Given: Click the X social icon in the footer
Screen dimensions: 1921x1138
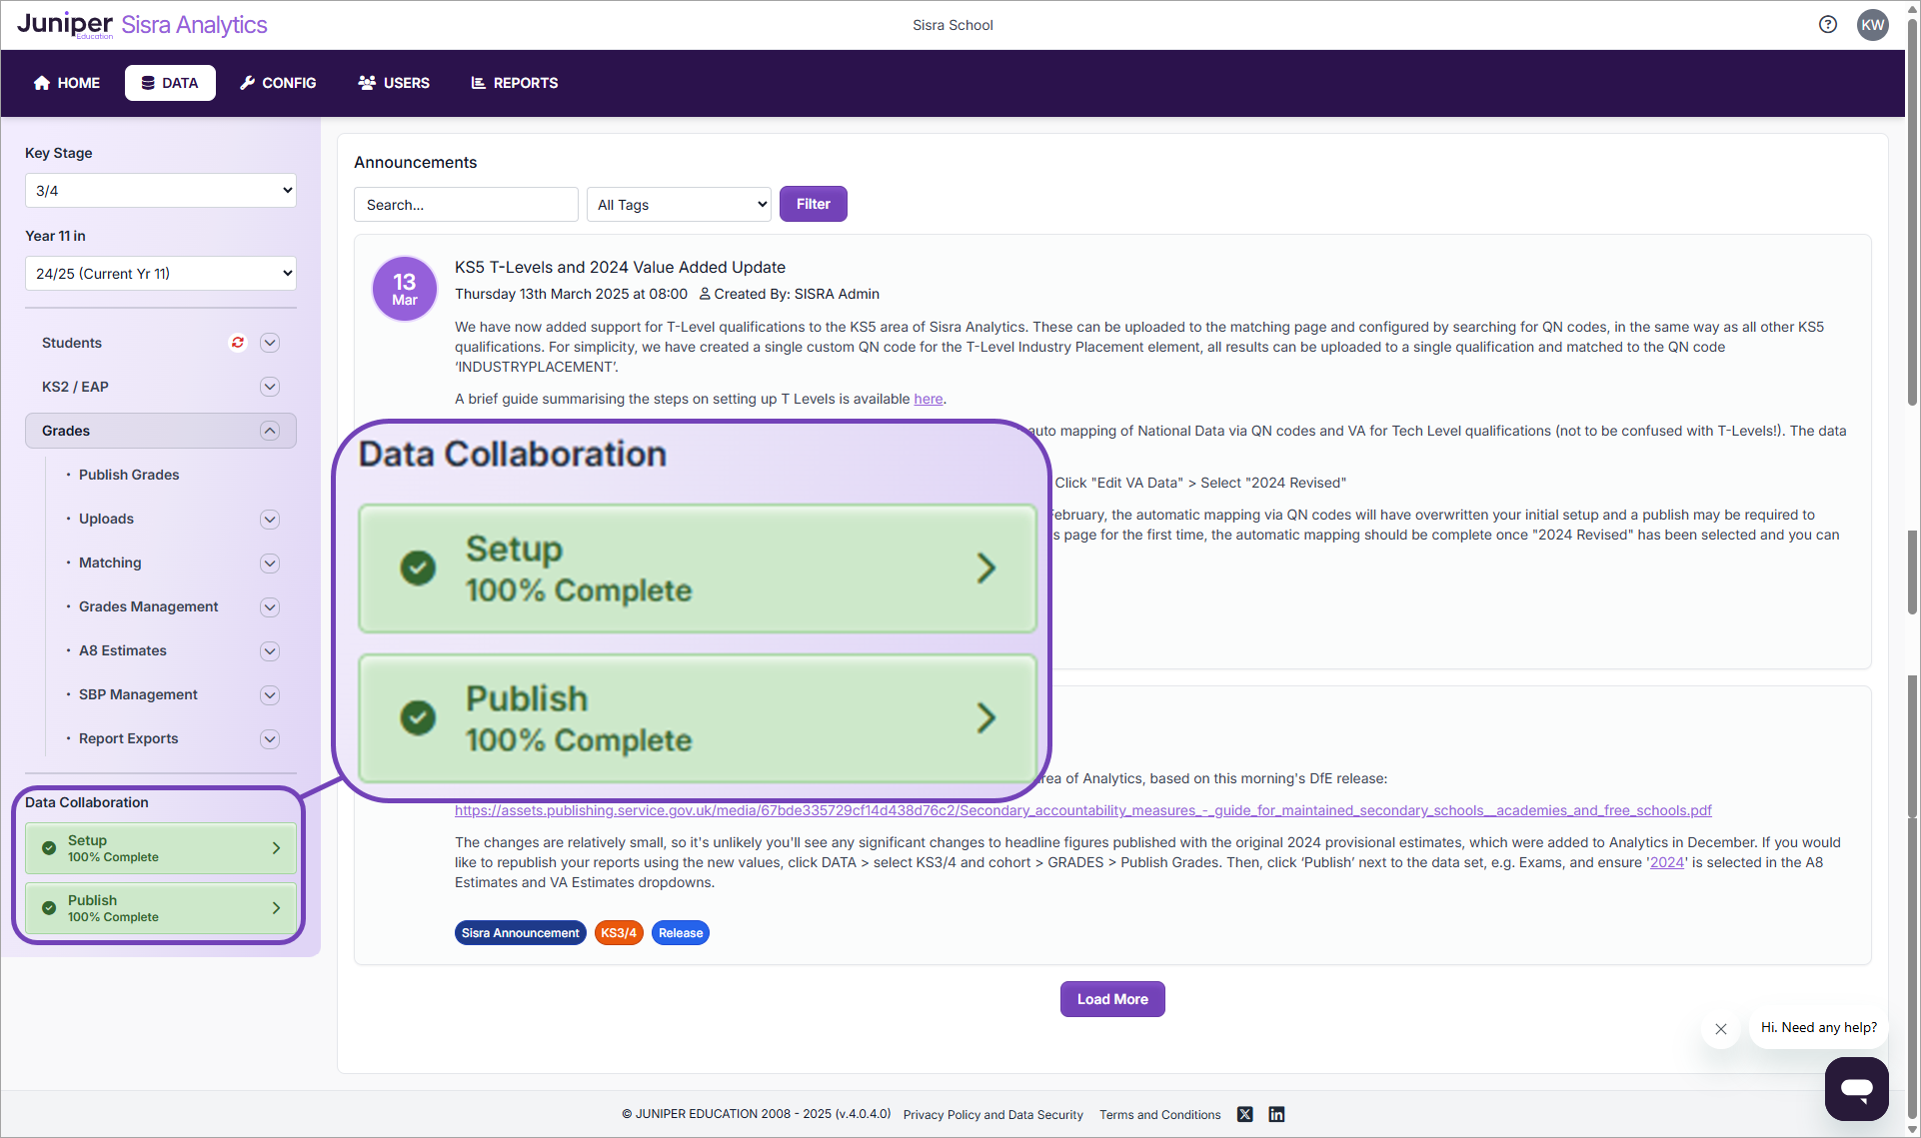Looking at the screenshot, I should (1244, 1114).
